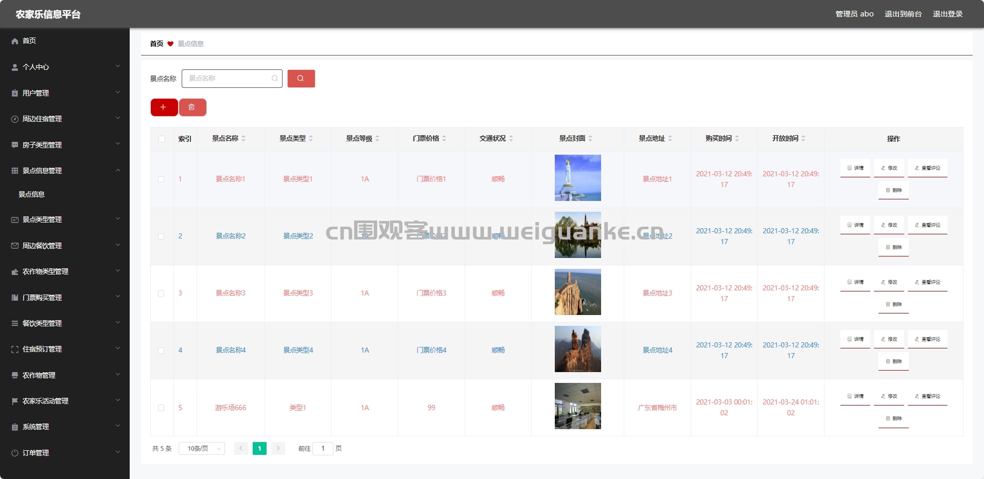
Task: Click the icon beside 农作物管理
Action: (15, 375)
